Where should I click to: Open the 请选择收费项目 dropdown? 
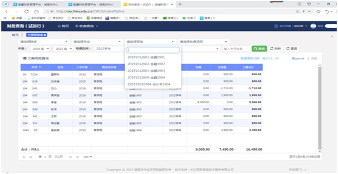[x=203, y=41]
